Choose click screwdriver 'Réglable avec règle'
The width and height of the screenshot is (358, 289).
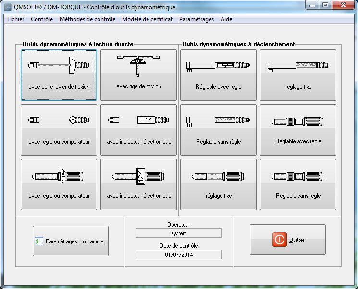point(298,130)
